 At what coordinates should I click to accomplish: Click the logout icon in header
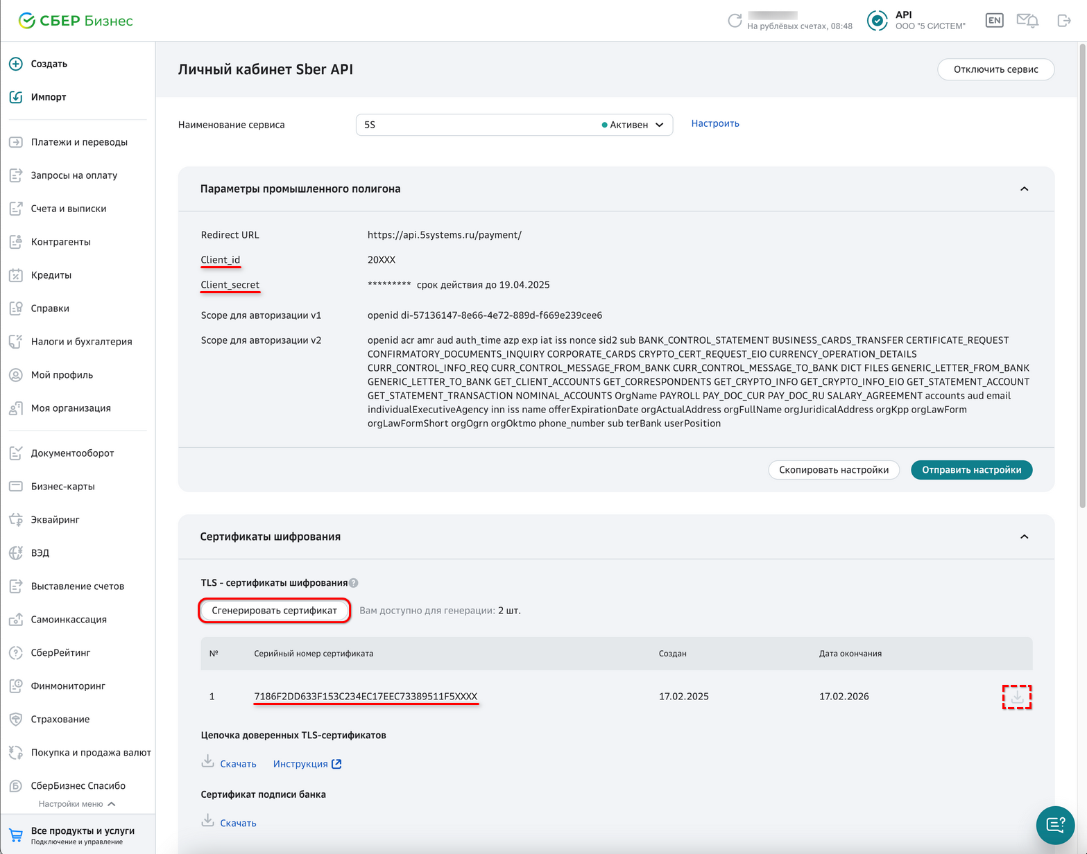click(1064, 21)
